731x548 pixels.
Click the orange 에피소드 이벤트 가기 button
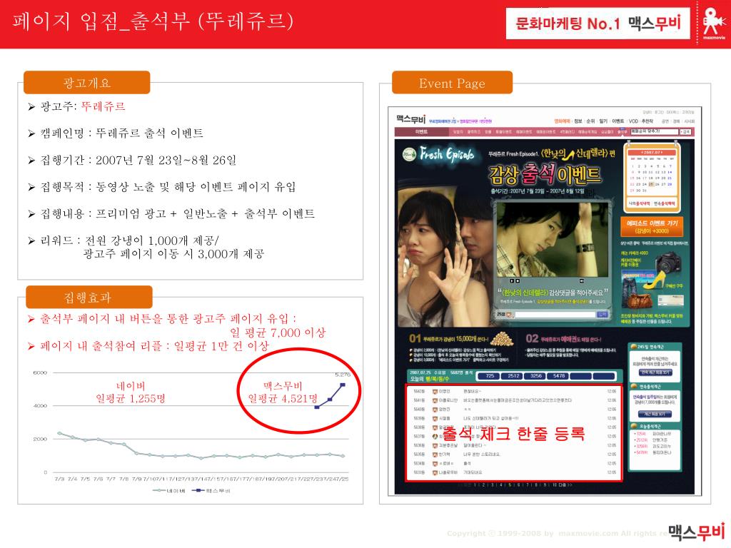tap(652, 226)
